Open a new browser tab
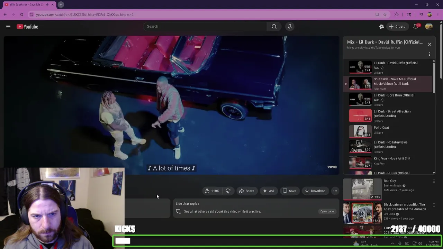Screen dimensions: 443x249 (x=61, y=4)
